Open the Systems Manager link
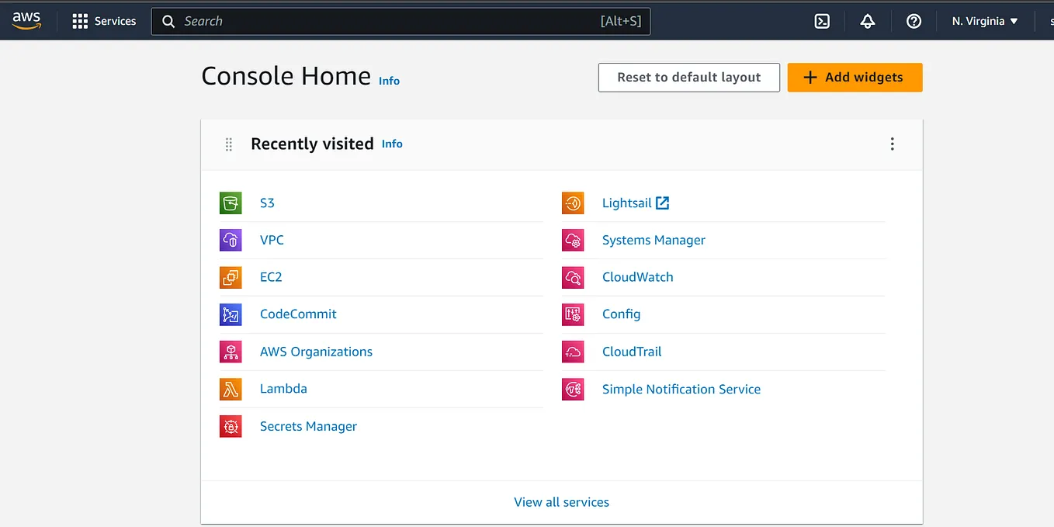 [654, 240]
